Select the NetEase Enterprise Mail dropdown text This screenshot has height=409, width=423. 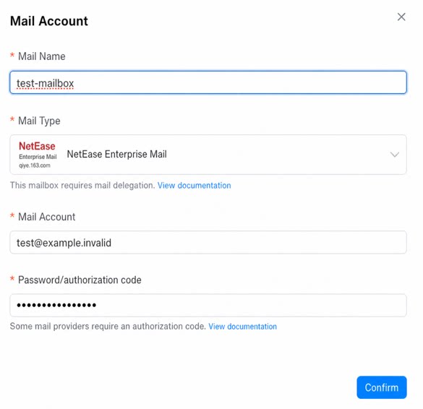point(116,154)
